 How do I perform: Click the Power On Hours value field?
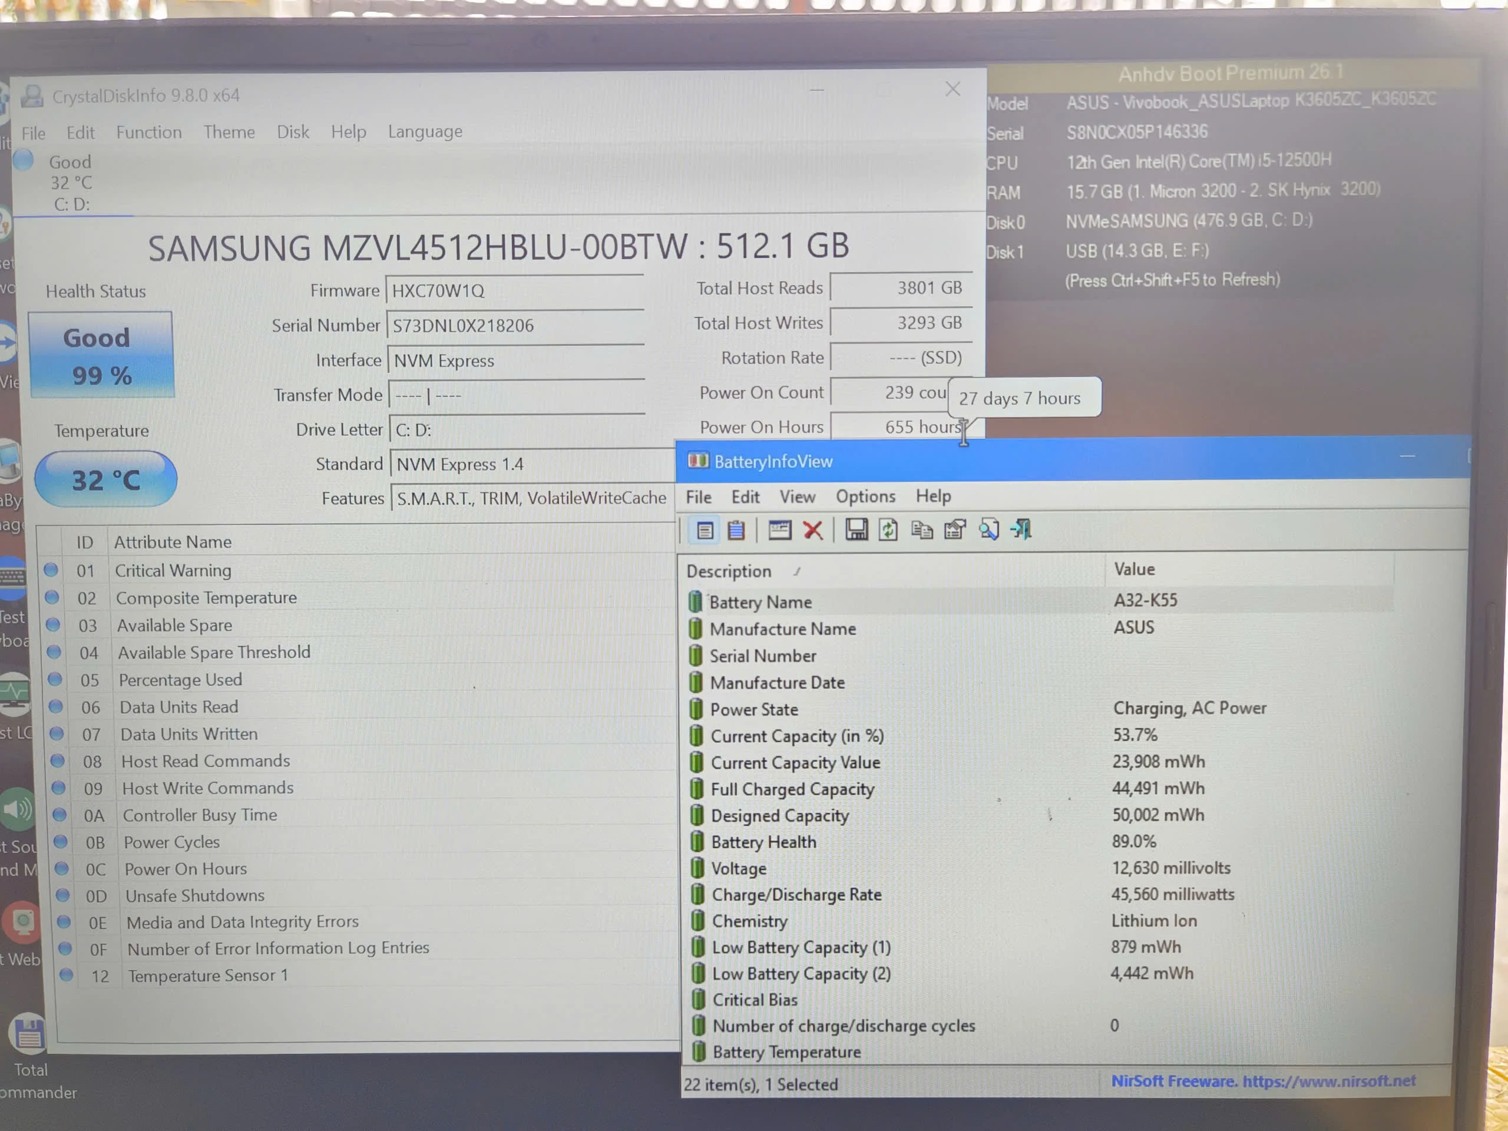tap(901, 426)
